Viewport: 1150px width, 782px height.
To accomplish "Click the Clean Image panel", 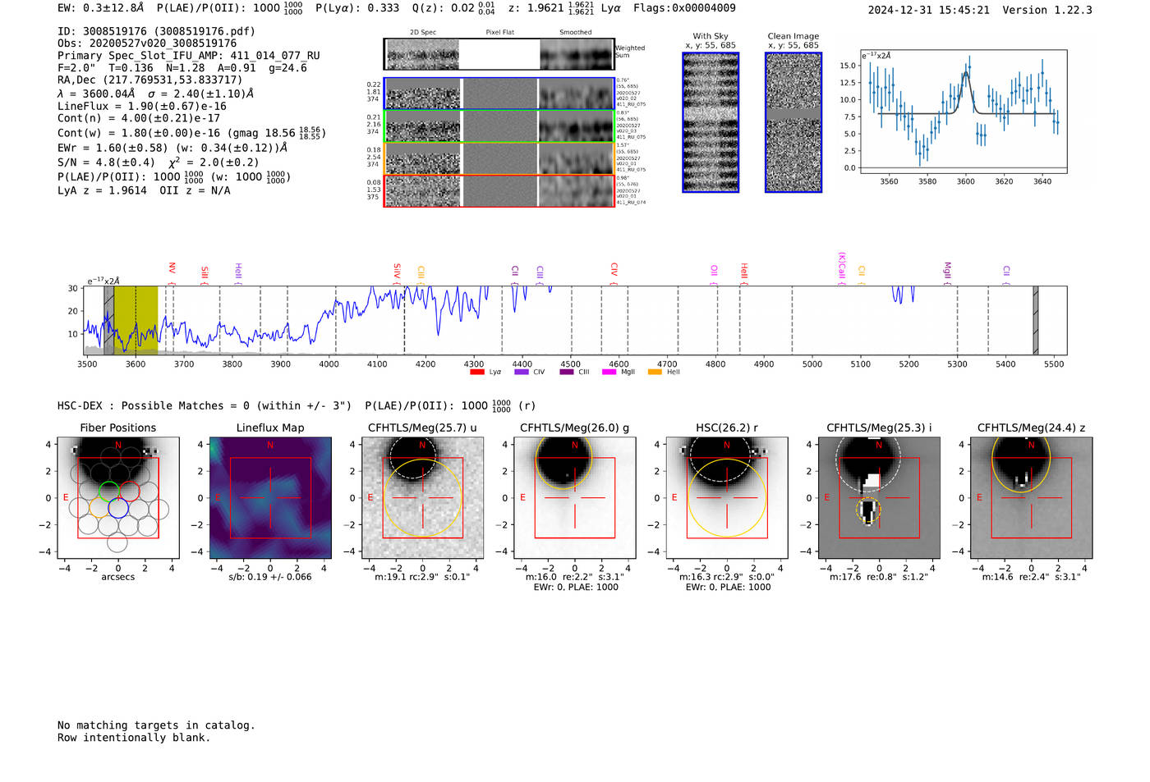I will tap(793, 122).
